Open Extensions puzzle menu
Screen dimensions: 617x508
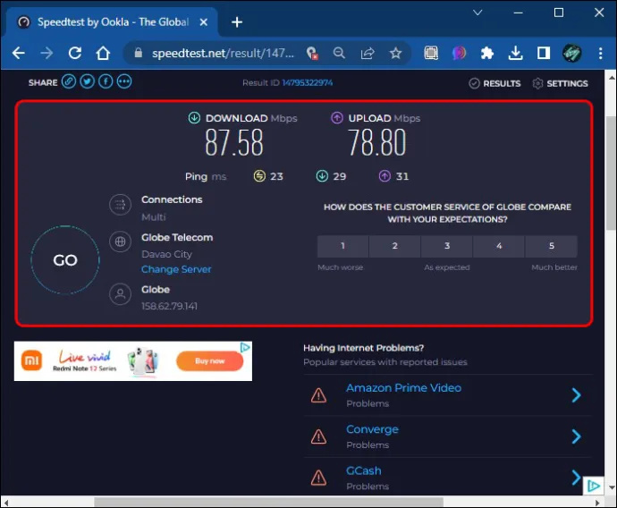(487, 53)
